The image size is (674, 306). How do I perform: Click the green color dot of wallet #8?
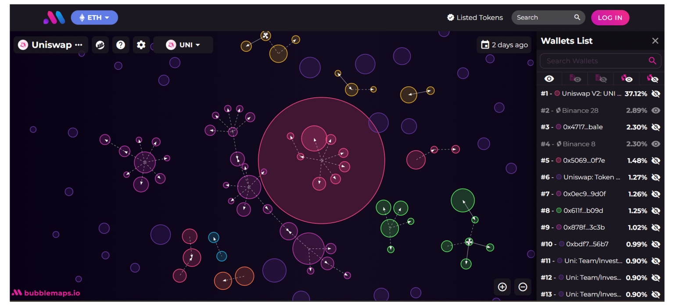tap(559, 210)
